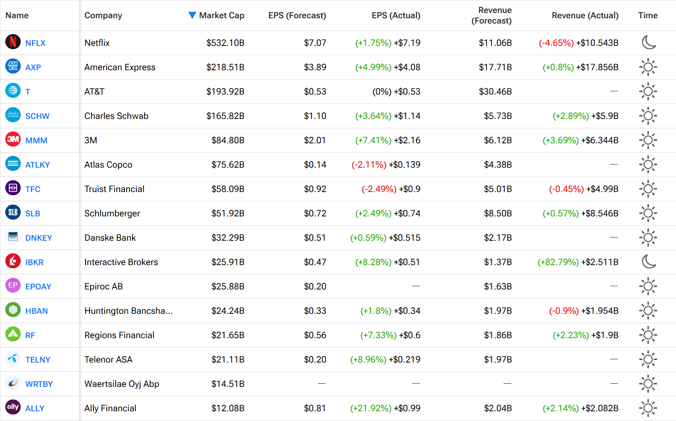This screenshot has height=421, width=676.
Task: Click the Waertsilae Oyj Abp company name
Action: (x=122, y=384)
